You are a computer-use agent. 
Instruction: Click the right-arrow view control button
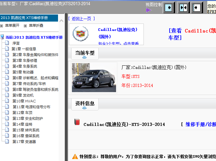[169, 7]
